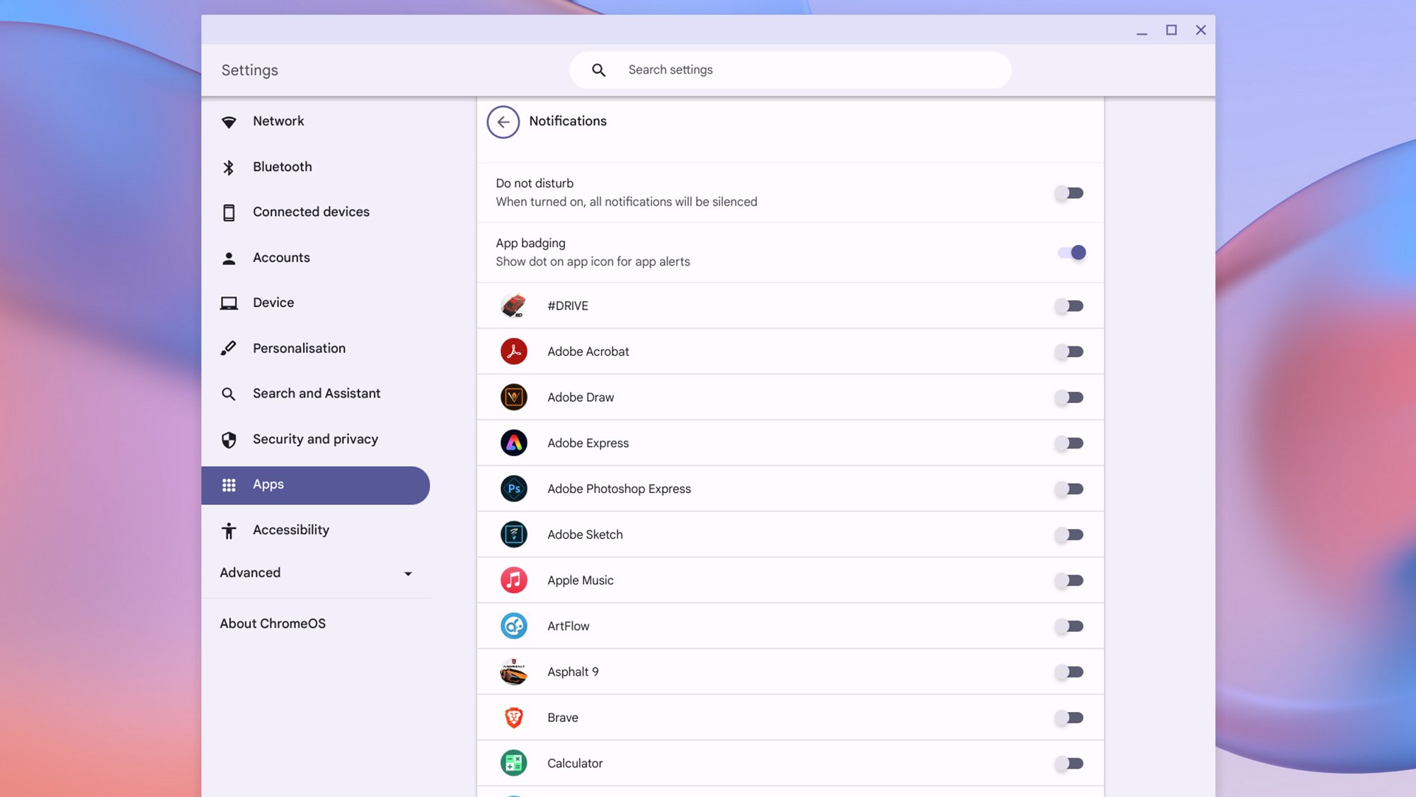This screenshot has height=797, width=1416.
Task: Navigate back from Notifications page
Action: 502,120
